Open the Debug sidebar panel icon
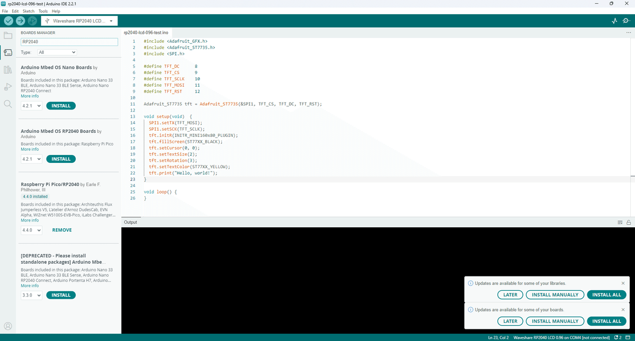This screenshot has height=341, width=635. coord(8,87)
